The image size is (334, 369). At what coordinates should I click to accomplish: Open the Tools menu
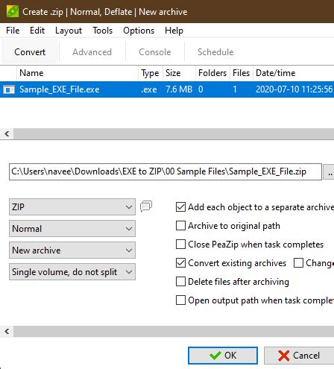(x=102, y=31)
